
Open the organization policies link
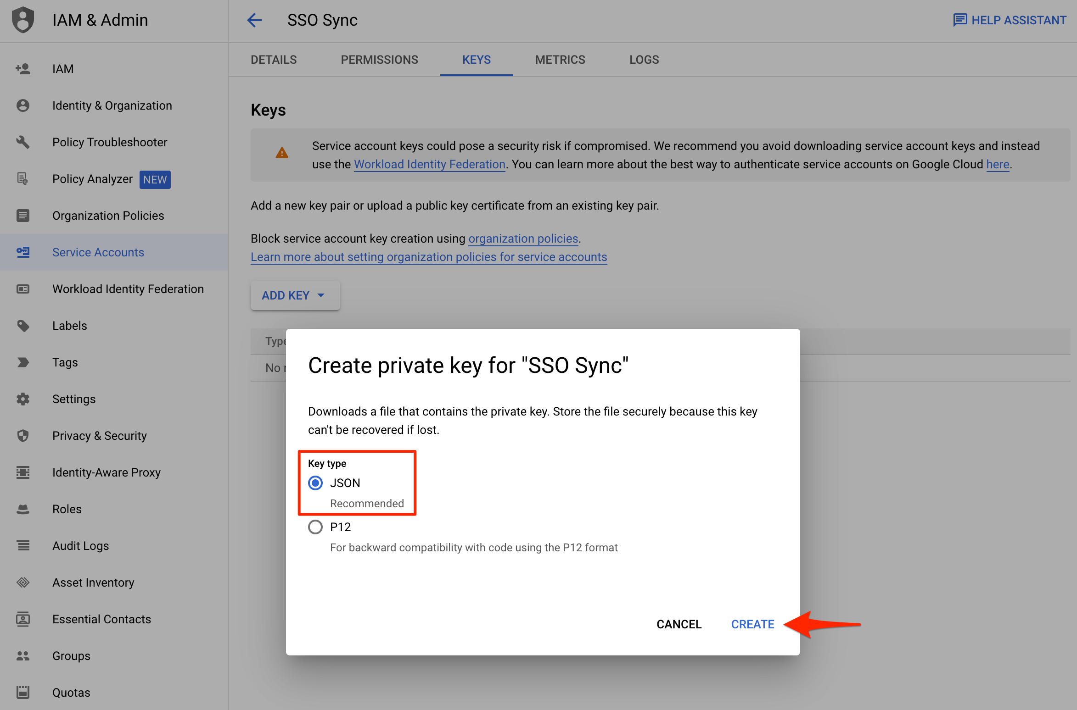click(523, 239)
